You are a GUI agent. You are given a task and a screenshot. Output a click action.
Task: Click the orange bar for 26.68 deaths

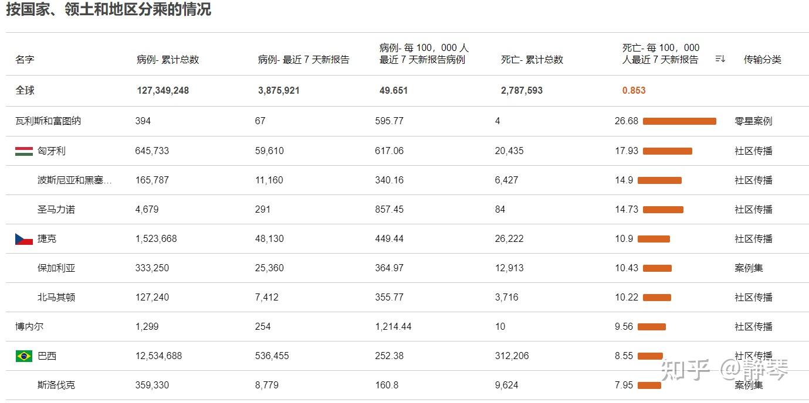pyautogui.click(x=679, y=121)
